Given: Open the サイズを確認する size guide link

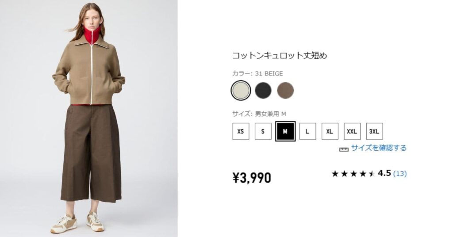Looking at the screenshot, I should [379, 148].
